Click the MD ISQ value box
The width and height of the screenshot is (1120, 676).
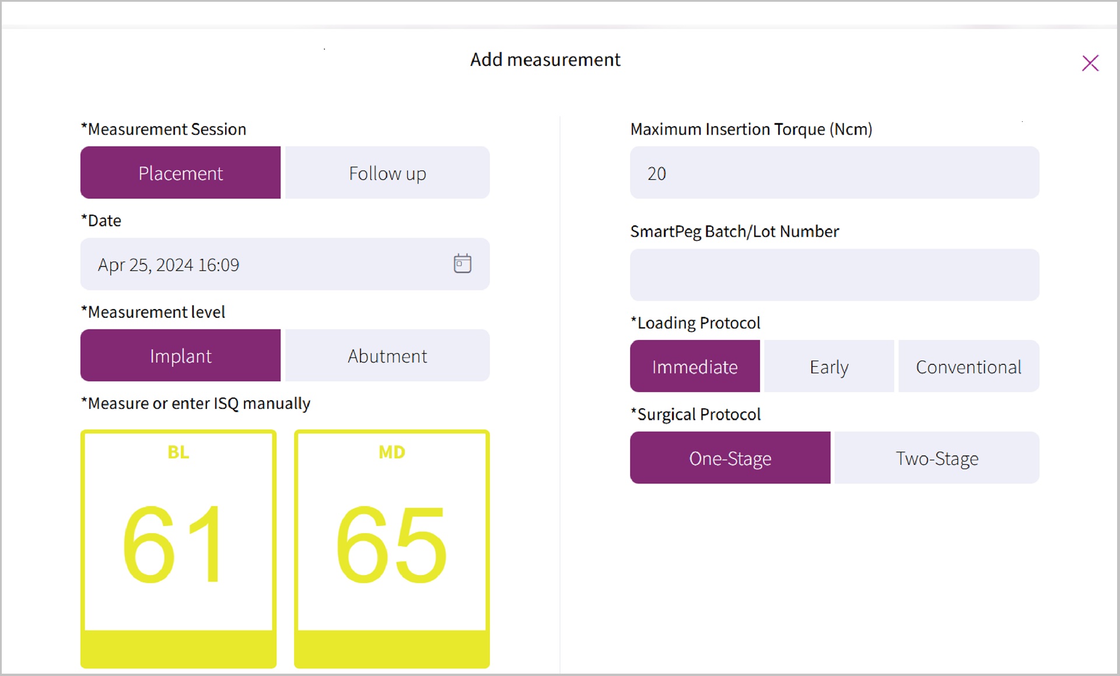(x=391, y=542)
